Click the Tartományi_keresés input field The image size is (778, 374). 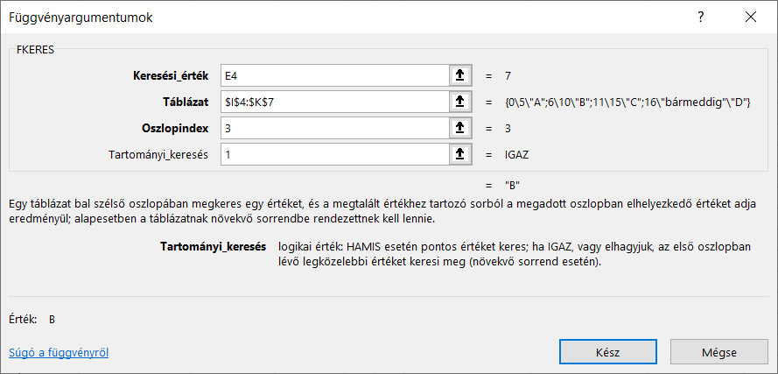(x=333, y=154)
